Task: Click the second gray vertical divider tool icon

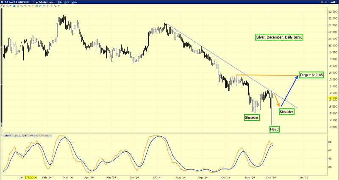Action: 51,6
